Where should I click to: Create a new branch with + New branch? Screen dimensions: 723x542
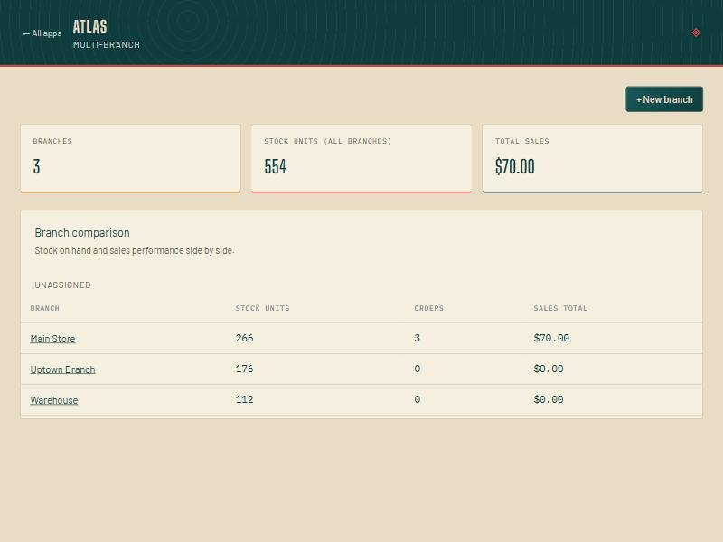point(664,99)
